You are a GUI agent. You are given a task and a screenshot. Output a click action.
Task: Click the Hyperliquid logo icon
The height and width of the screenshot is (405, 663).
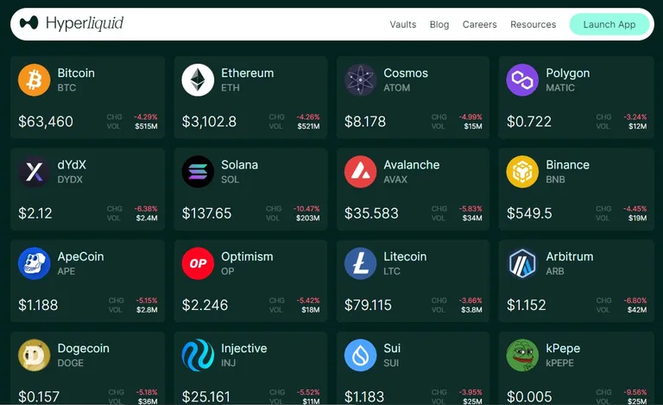click(28, 22)
